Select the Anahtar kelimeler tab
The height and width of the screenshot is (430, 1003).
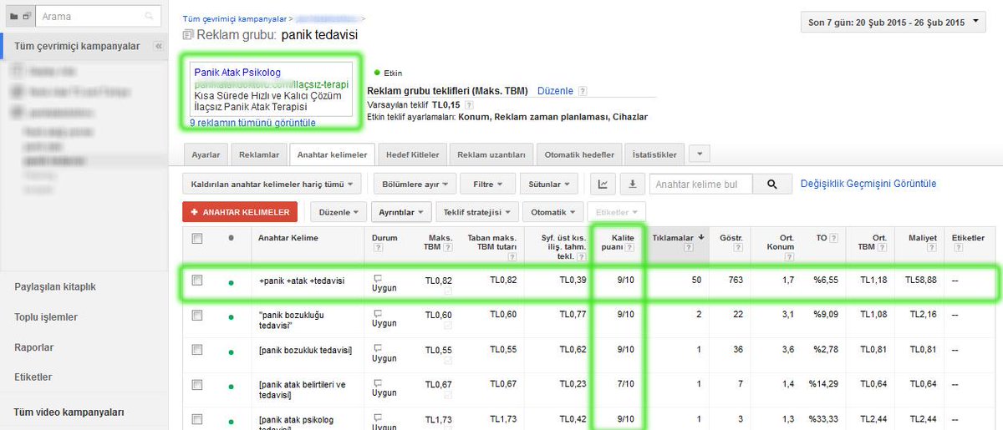click(x=333, y=154)
